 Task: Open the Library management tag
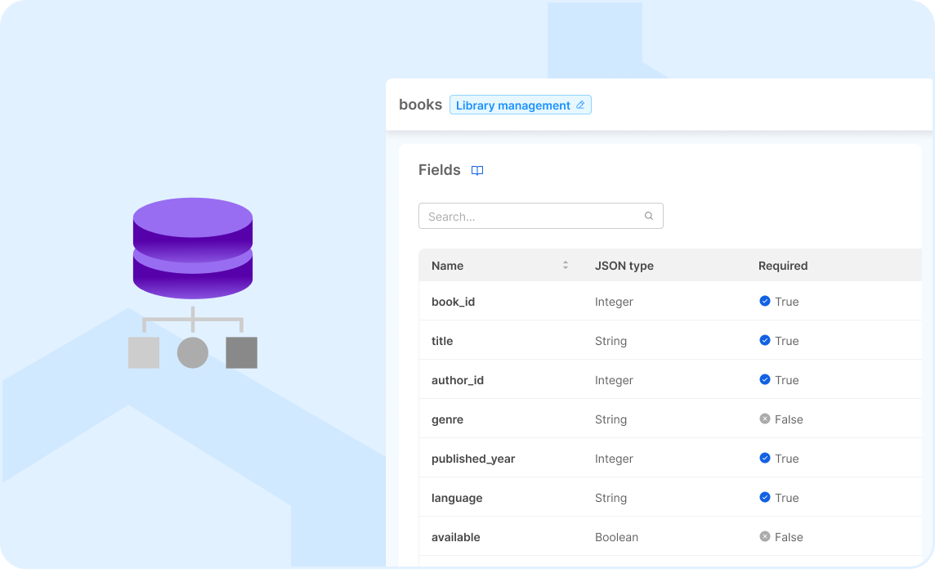coord(513,105)
